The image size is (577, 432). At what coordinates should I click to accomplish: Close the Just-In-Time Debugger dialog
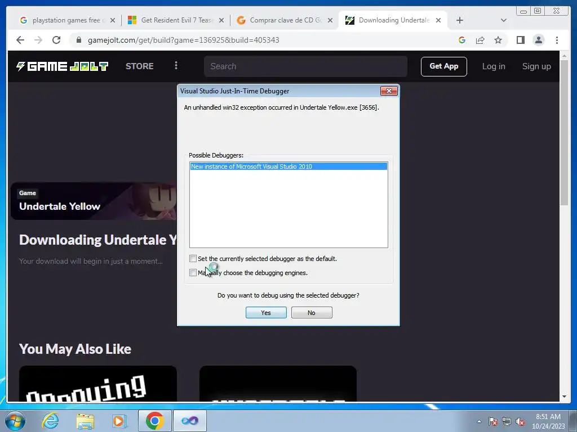[389, 91]
